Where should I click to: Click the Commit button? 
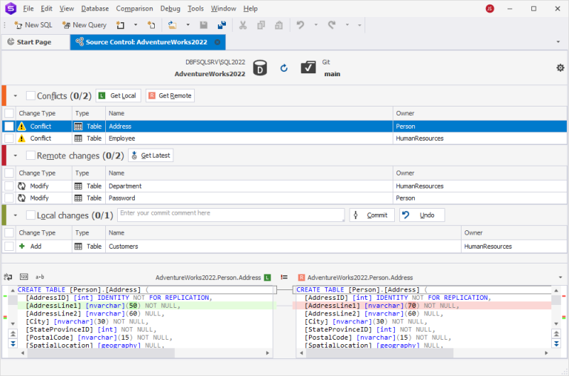372,215
